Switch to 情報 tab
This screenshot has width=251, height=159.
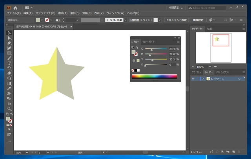click(209, 29)
